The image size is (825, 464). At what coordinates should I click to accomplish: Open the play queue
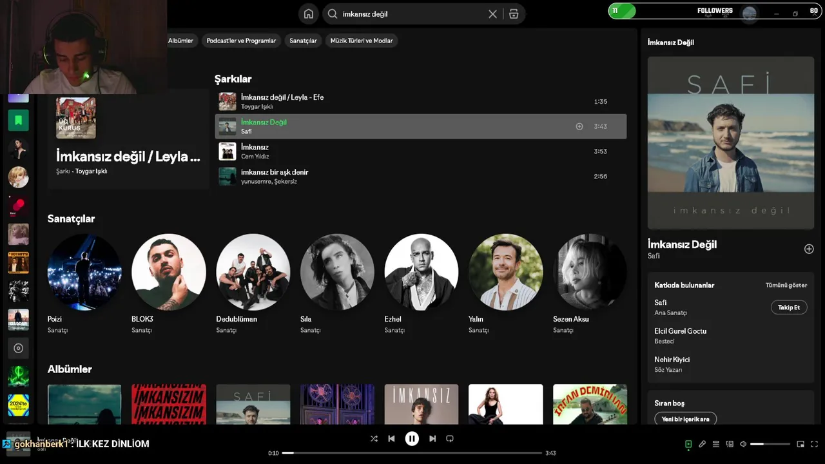click(x=716, y=444)
